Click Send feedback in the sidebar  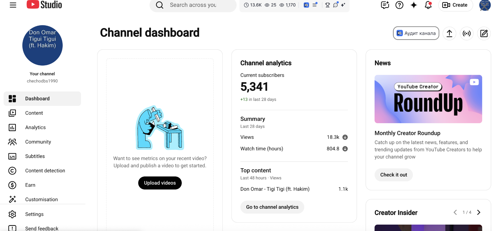click(x=42, y=228)
